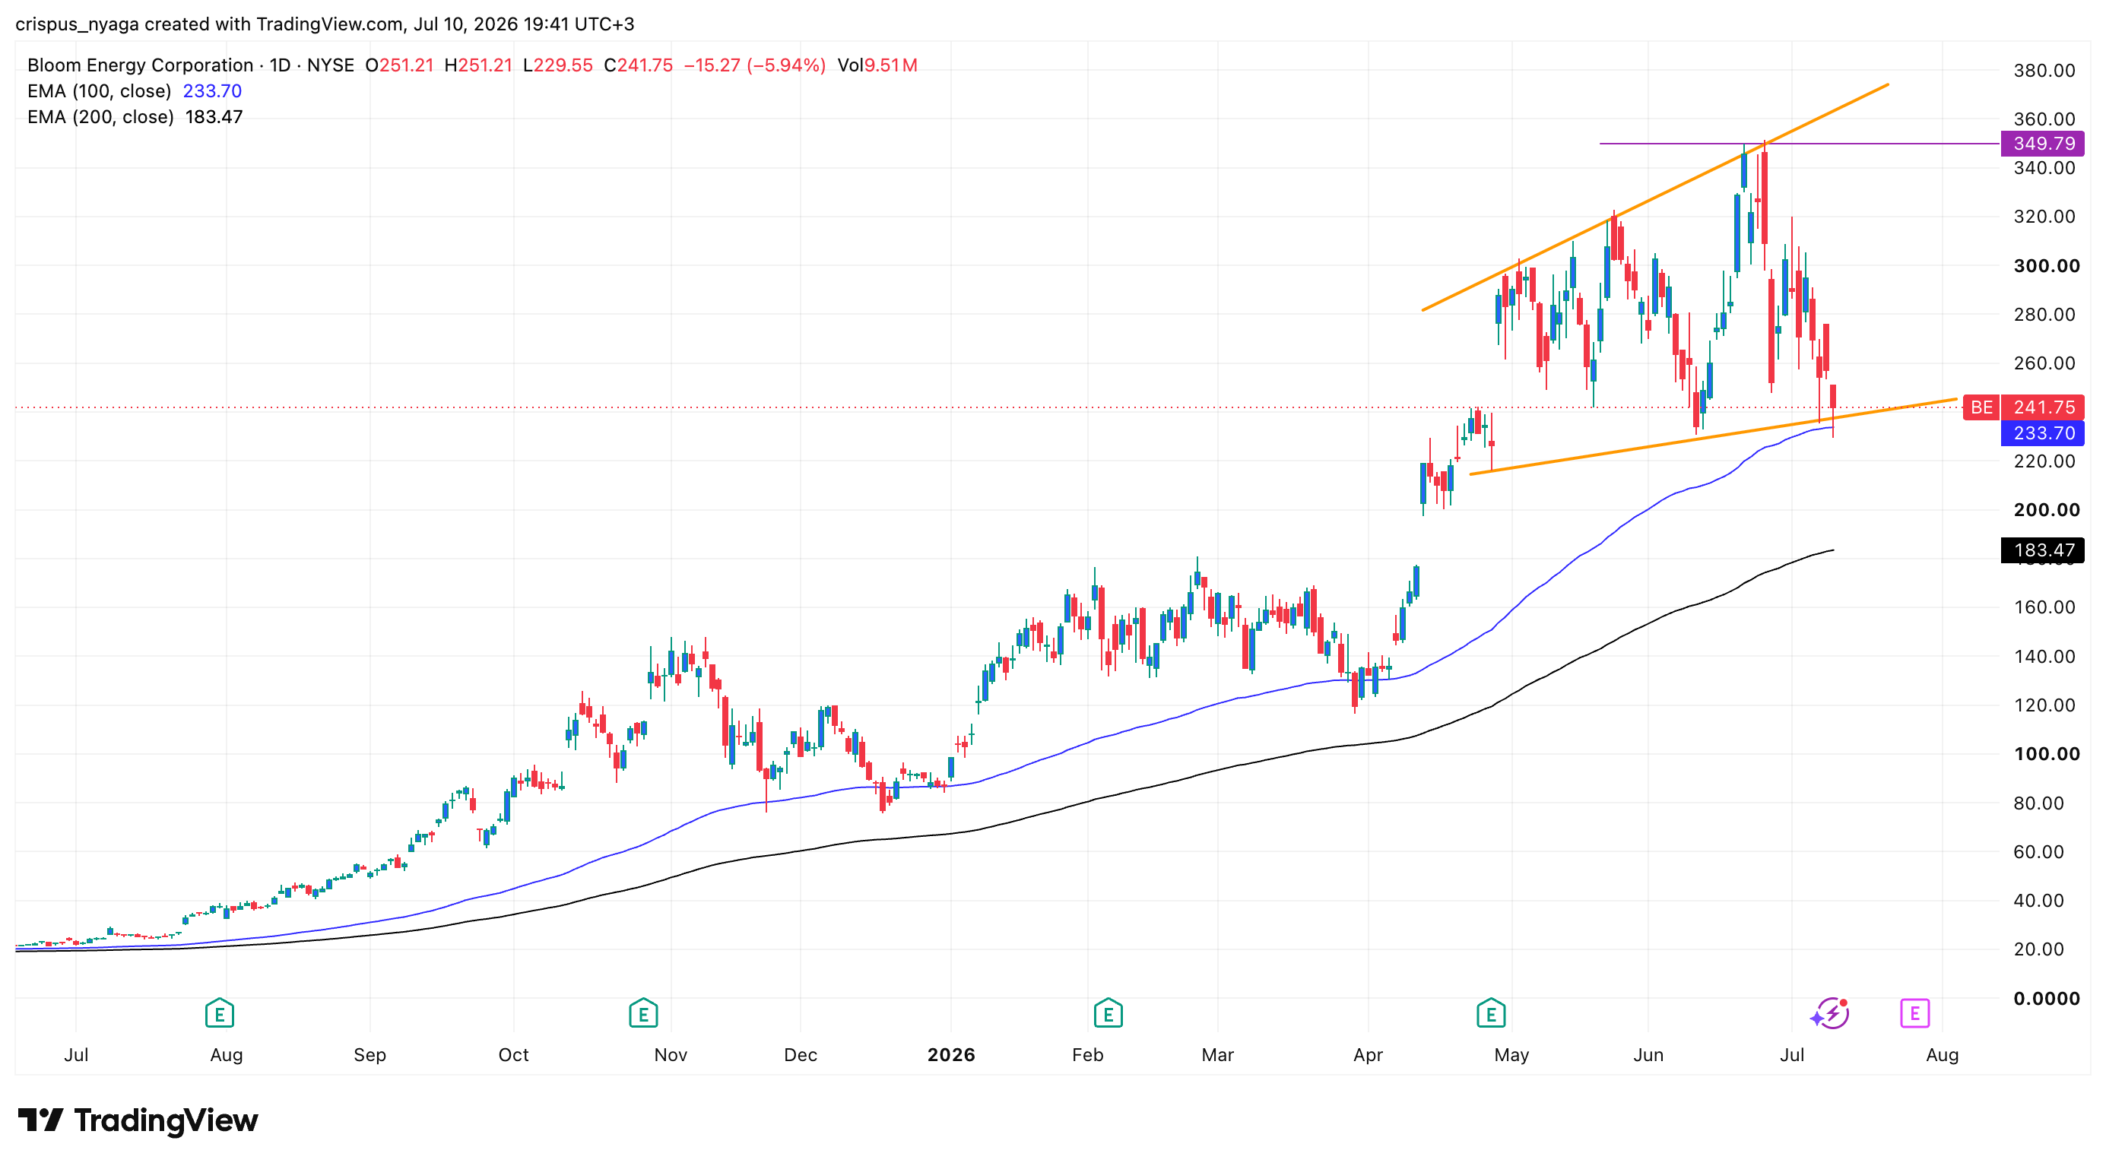Click the Apr label on time axis

[1368, 1054]
